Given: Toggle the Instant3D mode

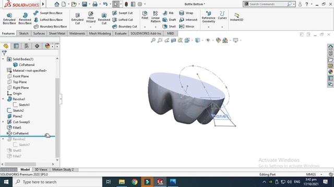Looking at the screenshot, I should coord(236,17).
